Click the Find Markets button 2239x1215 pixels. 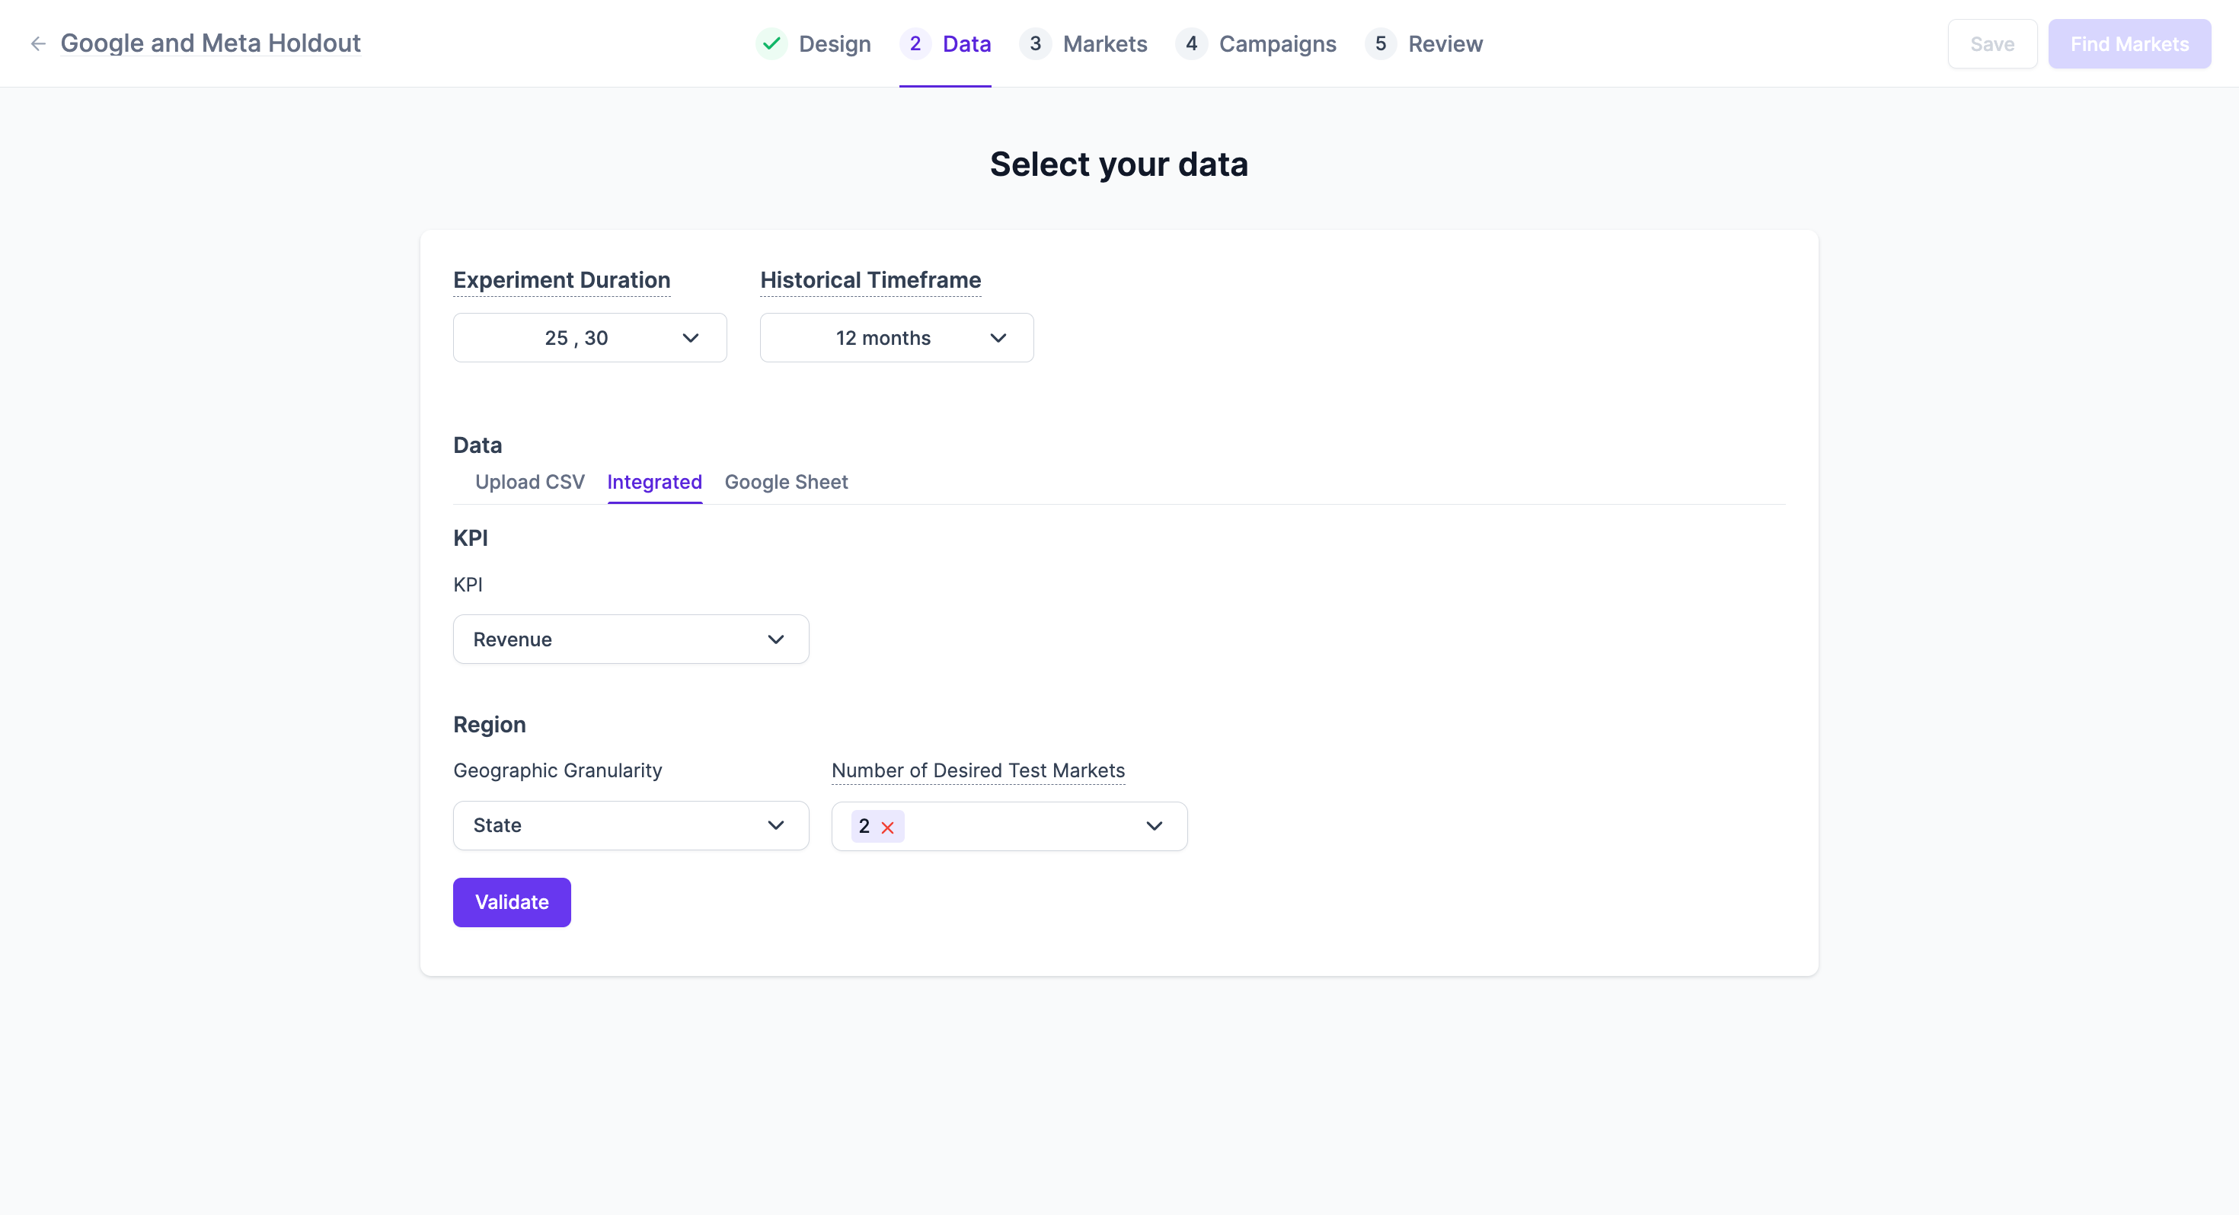[x=2129, y=44]
